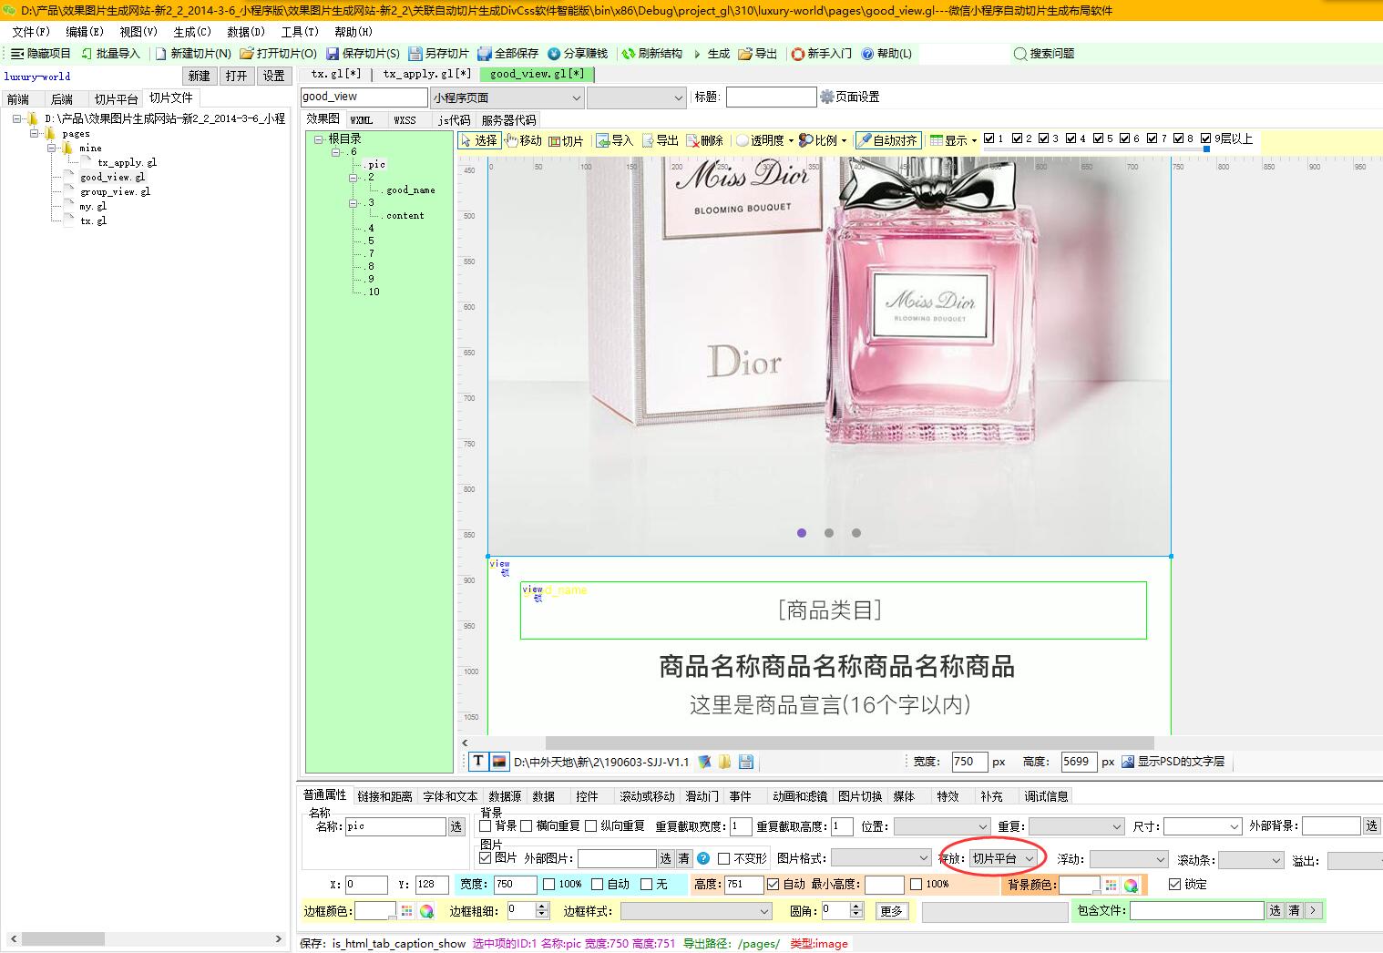Enable the 纵向重复 vertical repeat checkbox
The height and width of the screenshot is (953, 1383).
pos(591,825)
